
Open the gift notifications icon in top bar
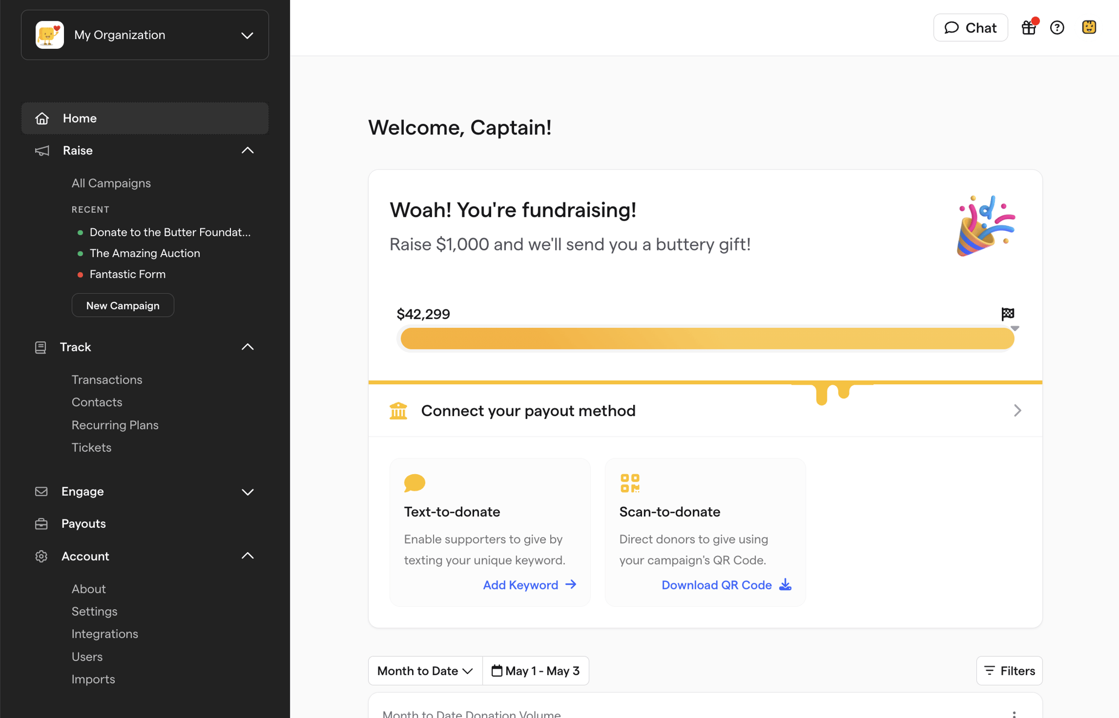(1028, 28)
